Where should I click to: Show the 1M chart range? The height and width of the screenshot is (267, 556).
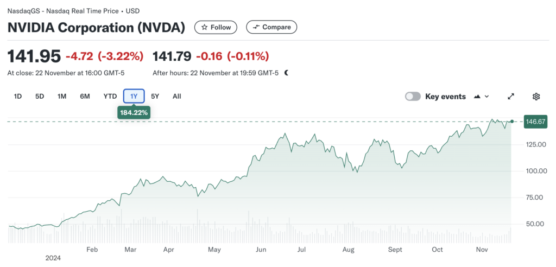(x=62, y=97)
